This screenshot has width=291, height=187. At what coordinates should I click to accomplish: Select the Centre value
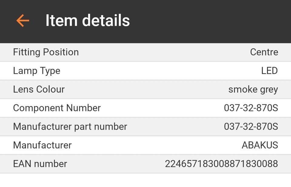pos(264,52)
